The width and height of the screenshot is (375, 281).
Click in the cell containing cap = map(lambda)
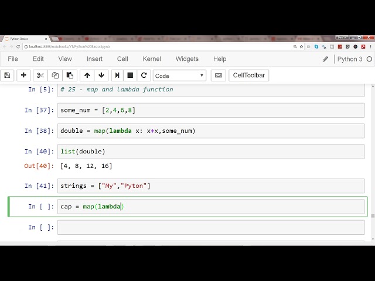coord(211,207)
